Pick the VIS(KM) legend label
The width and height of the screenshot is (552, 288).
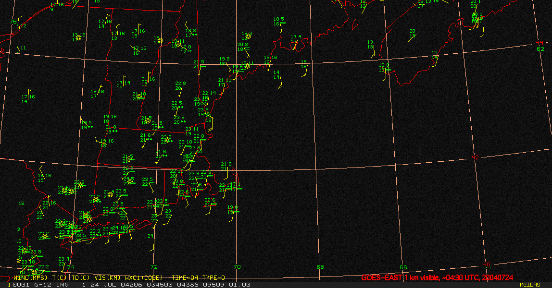pos(106,278)
